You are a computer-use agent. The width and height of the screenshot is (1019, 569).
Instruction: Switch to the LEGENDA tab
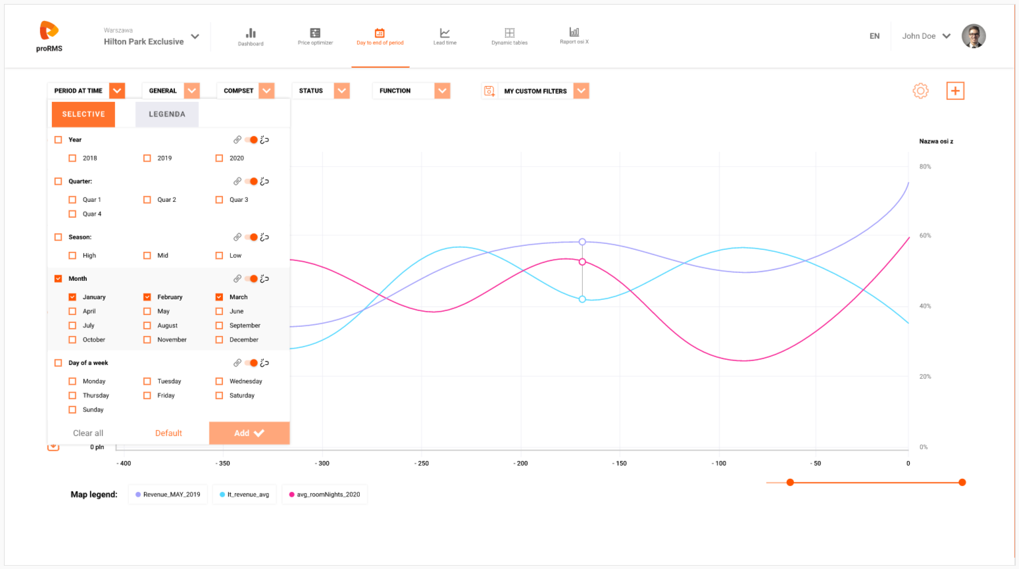tap(167, 114)
